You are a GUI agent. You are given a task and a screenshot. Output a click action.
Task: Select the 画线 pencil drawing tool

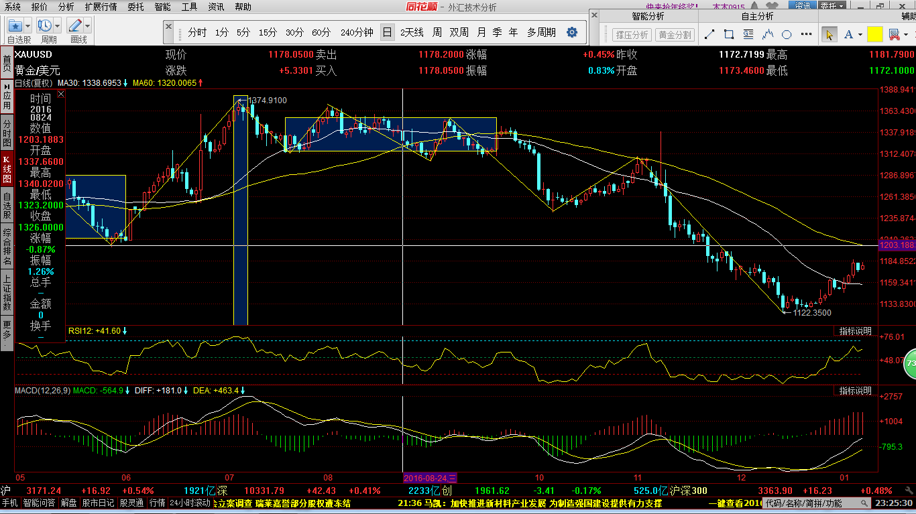point(75,25)
